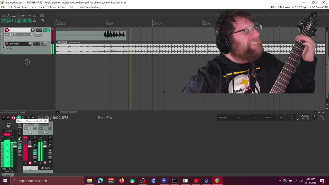
Task: Click the New Project toolbar icon
Action: [4, 15]
